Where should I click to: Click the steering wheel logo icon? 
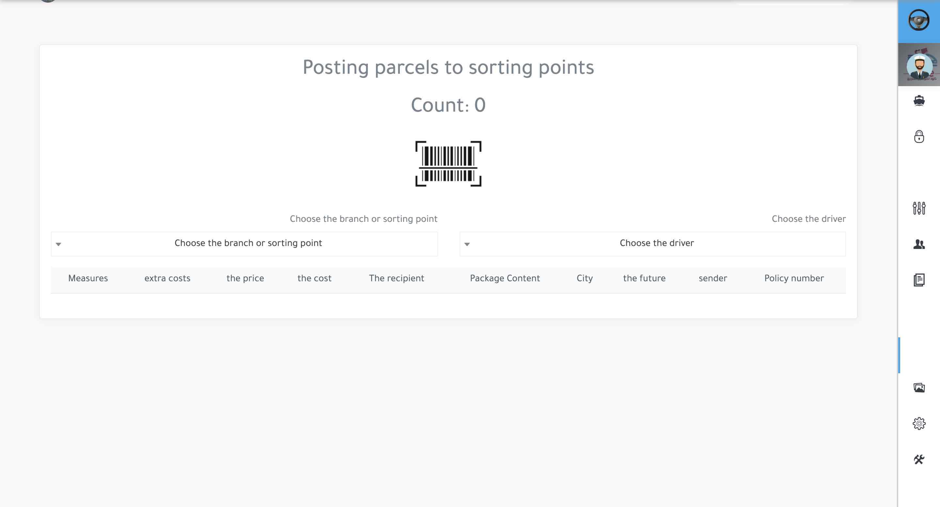pos(918,21)
